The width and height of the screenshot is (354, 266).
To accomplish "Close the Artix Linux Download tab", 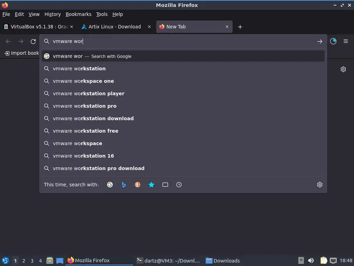I will pyautogui.click(x=149, y=27).
